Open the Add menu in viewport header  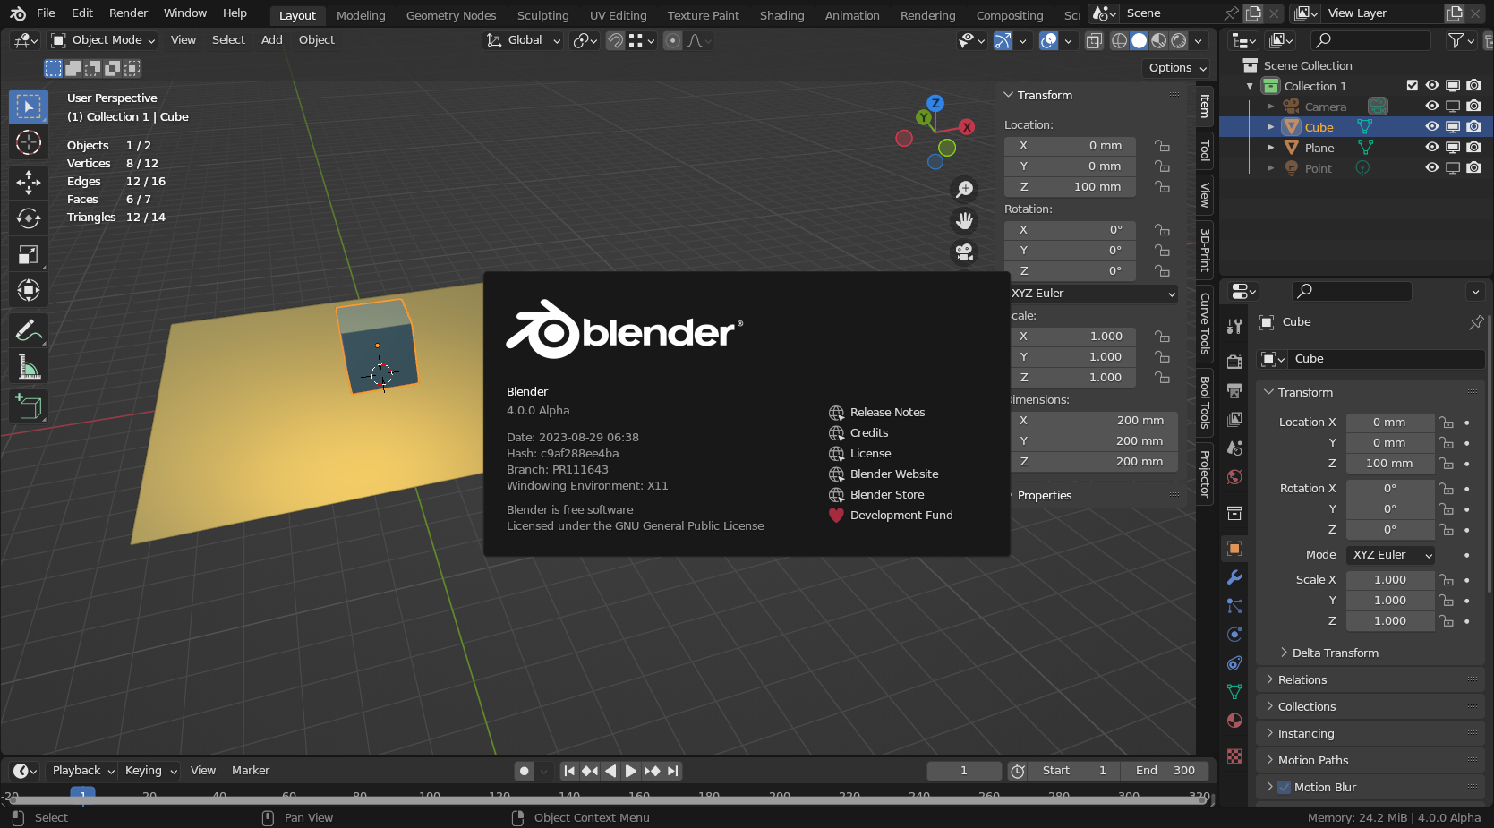[271, 40]
